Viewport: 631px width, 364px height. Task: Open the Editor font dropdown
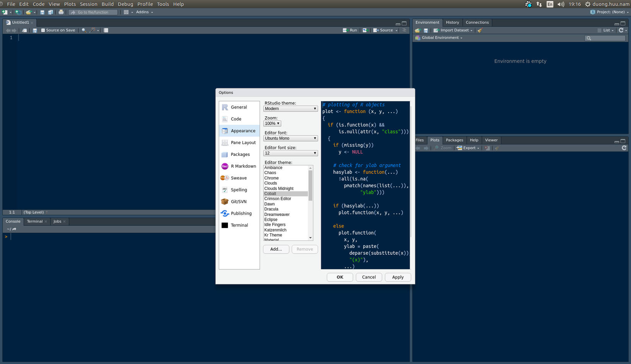point(290,138)
